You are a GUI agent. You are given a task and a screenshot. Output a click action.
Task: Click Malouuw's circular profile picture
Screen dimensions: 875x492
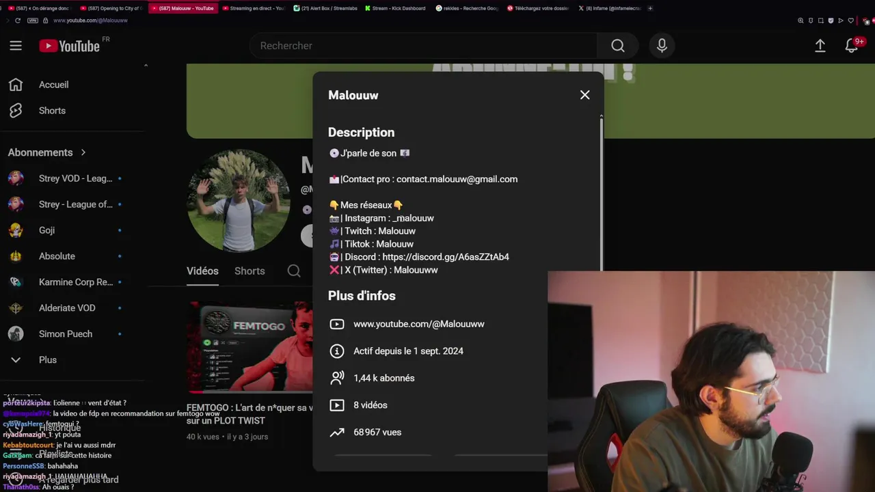coord(239,201)
